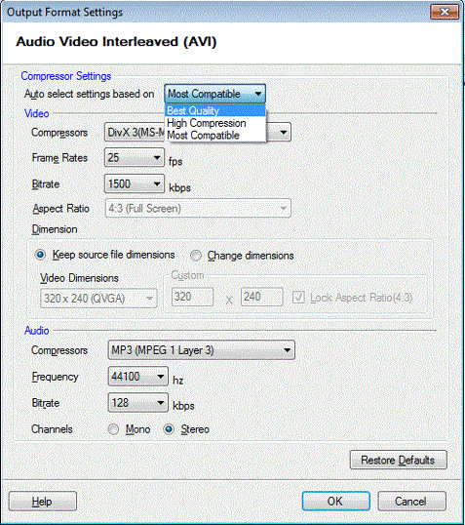This screenshot has width=465, height=525.
Task: Open the Frequency 44100 dropdown
Action: (x=137, y=377)
